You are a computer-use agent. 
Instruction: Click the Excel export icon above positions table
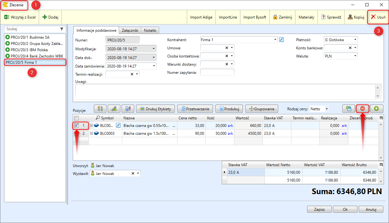pos(348,109)
